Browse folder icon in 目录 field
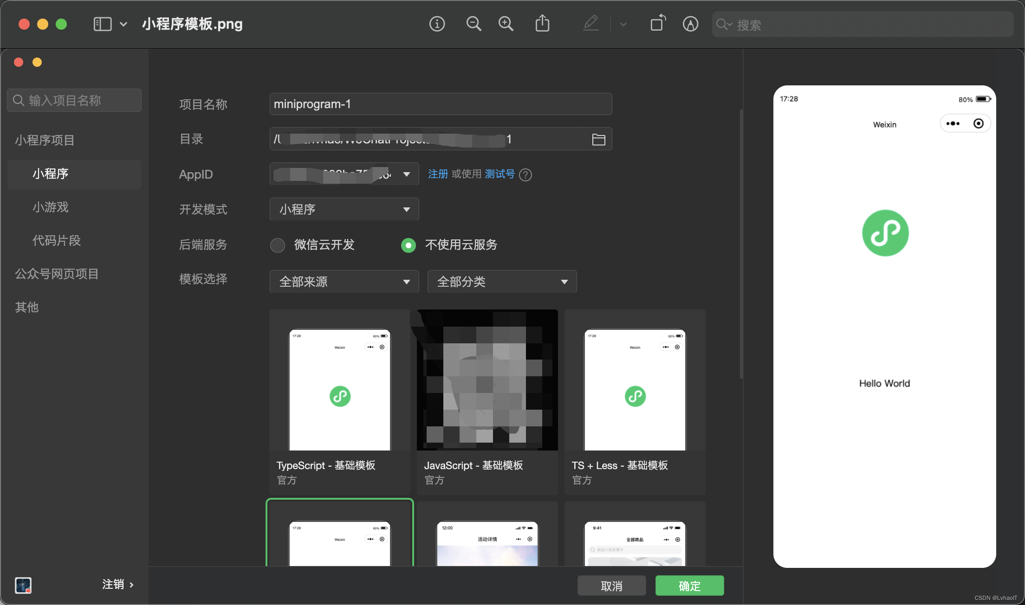 click(x=598, y=139)
